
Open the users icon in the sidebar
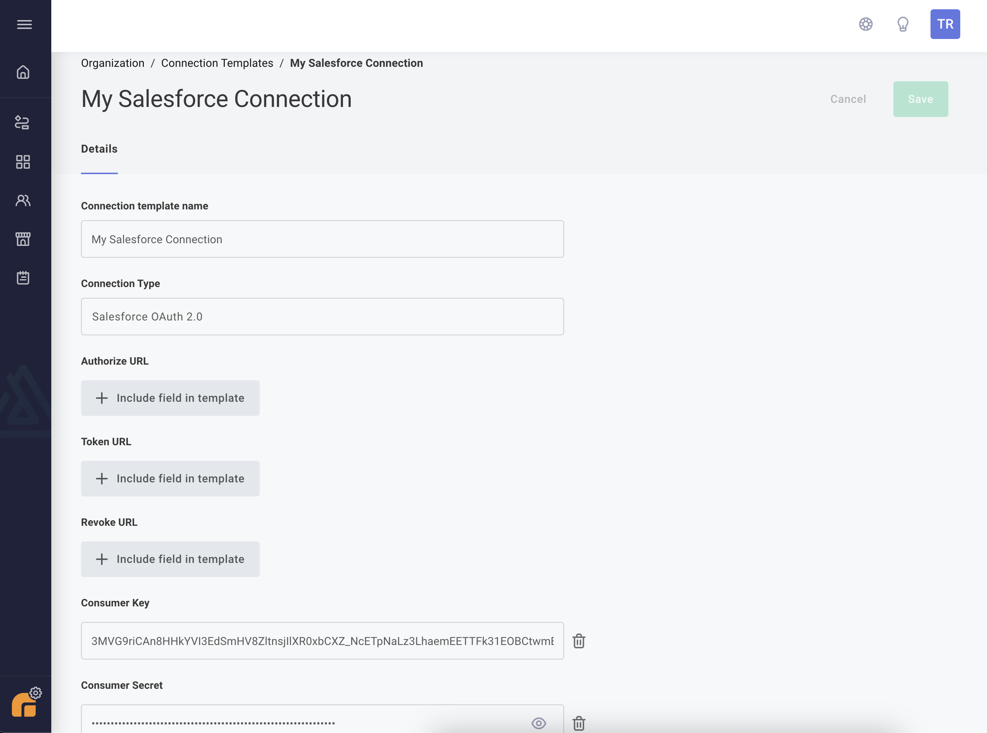tap(23, 201)
